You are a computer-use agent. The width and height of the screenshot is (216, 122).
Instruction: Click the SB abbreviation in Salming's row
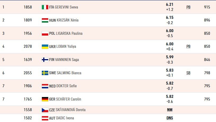coord(188,73)
